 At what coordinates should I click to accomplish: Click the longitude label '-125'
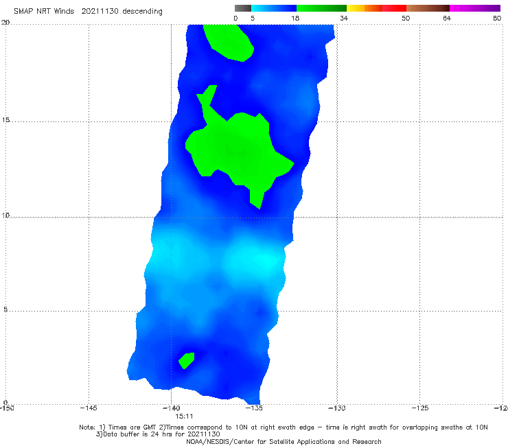[420, 408]
